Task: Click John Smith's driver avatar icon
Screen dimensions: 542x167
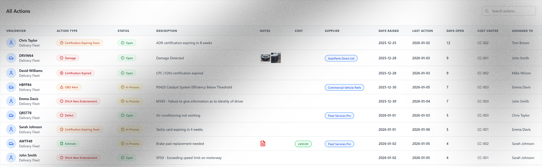Action: pyautogui.click(x=11, y=158)
